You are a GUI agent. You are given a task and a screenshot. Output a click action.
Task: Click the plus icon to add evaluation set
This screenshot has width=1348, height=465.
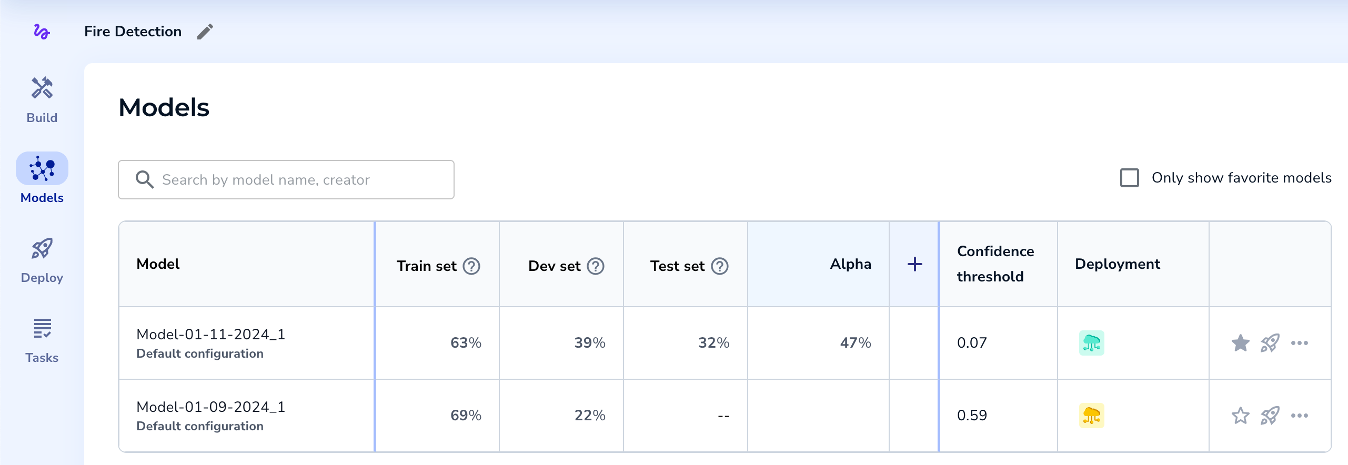click(x=914, y=264)
